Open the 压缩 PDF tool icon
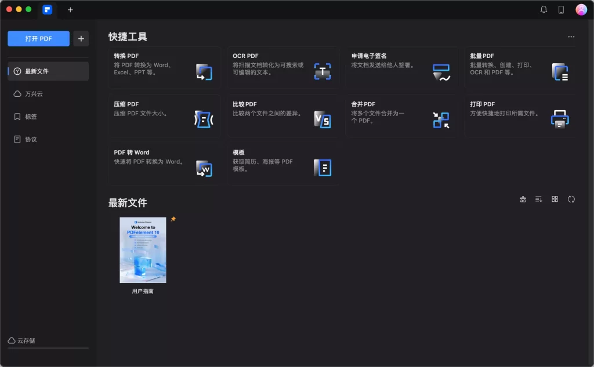Screen dimensions: 594x367 click(203, 118)
